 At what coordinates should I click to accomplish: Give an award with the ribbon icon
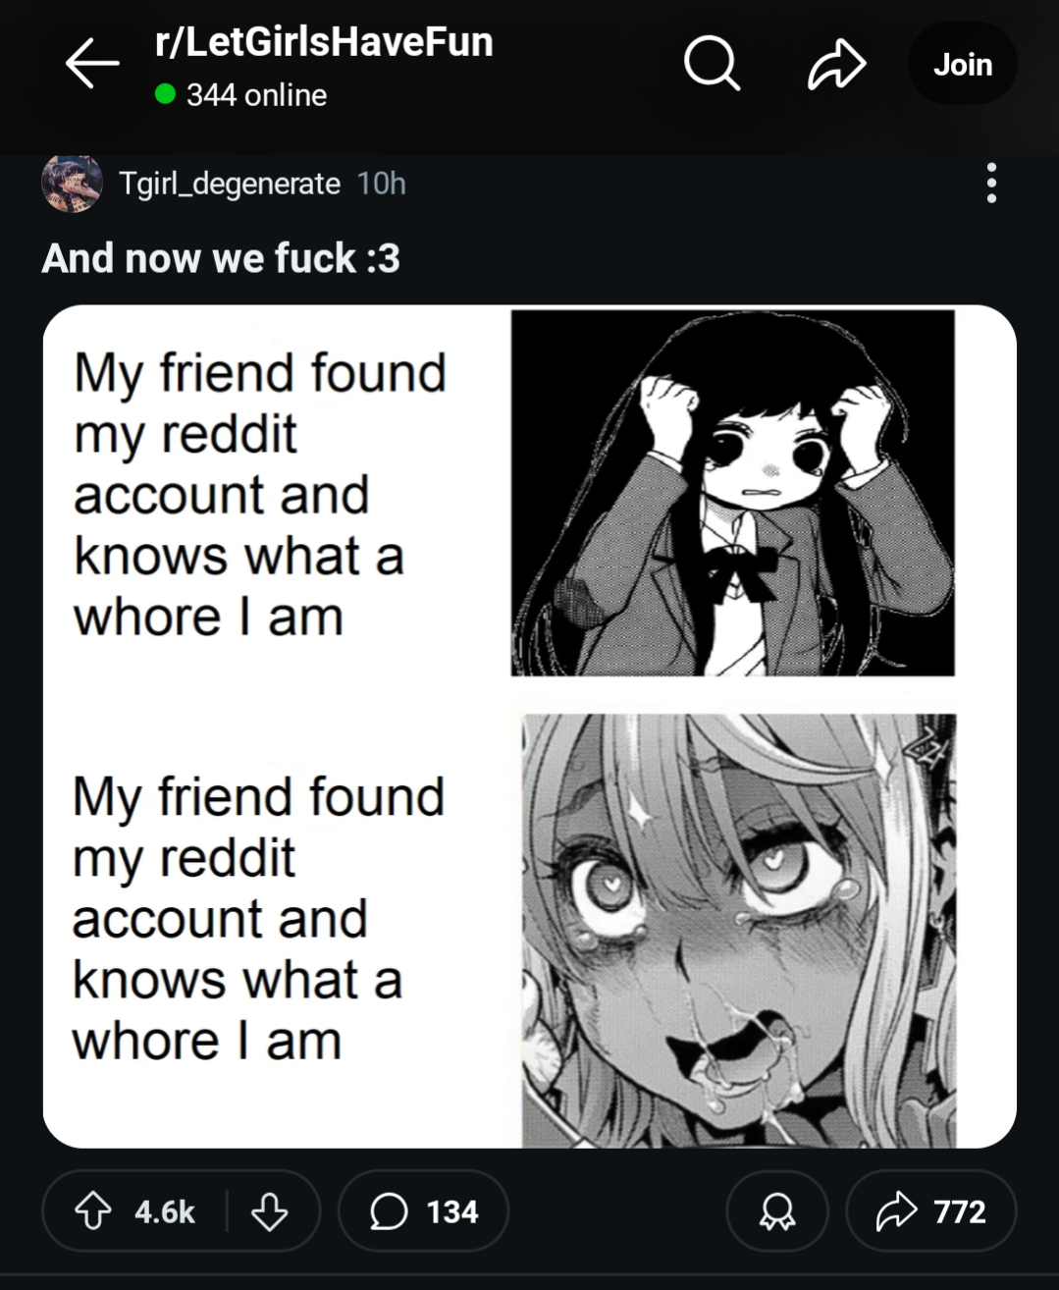[777, 1211]
